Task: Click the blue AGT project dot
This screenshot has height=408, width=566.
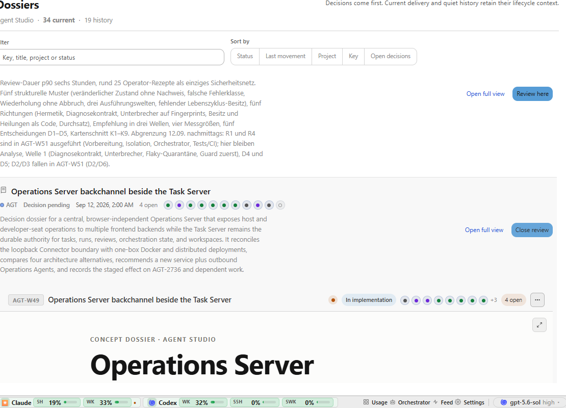Action: click(x=2, y=205)
